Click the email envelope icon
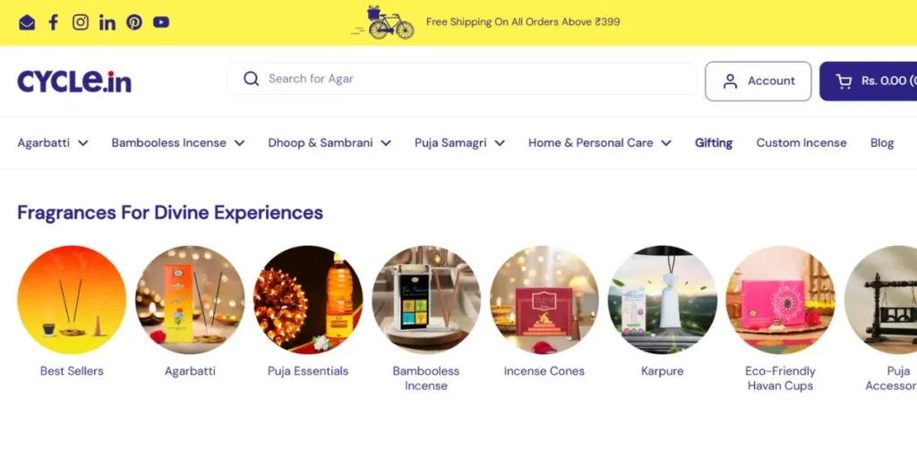 [27, 22]
